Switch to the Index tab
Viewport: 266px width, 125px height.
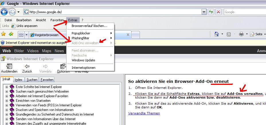pos(19,80)
